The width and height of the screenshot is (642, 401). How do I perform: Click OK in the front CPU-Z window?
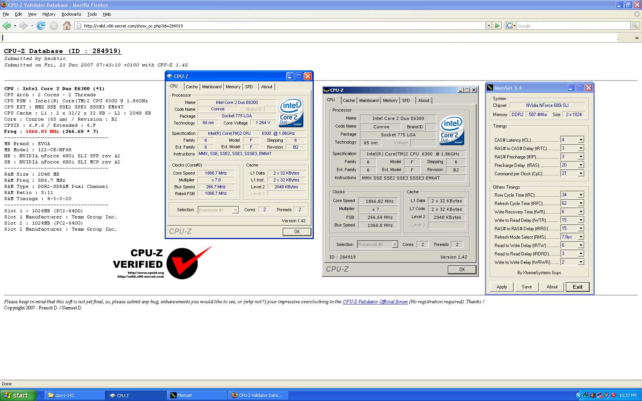click(x=297, y=231)
